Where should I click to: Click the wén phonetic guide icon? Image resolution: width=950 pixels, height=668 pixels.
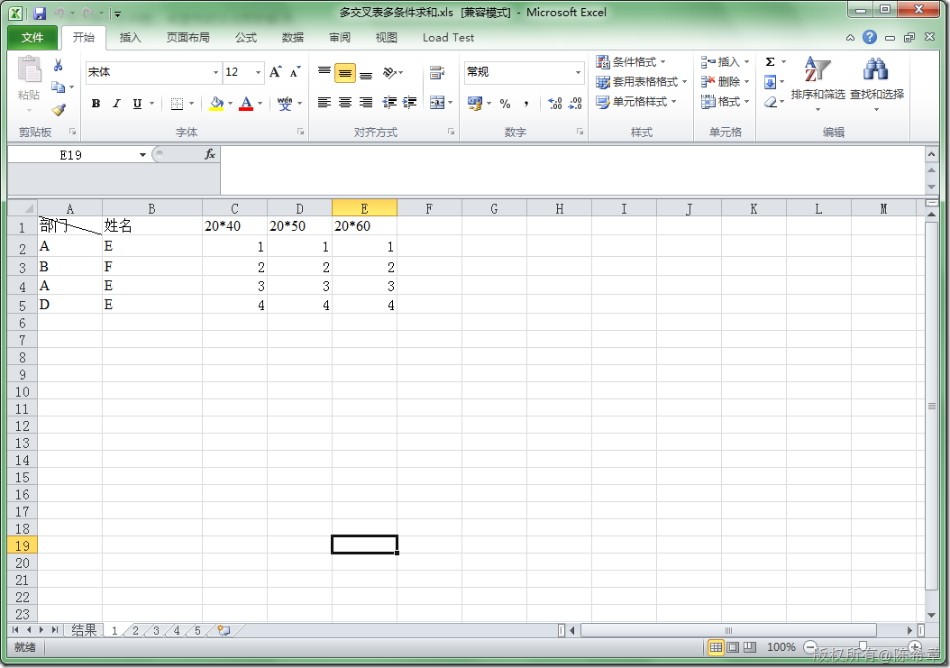[285, 104]
